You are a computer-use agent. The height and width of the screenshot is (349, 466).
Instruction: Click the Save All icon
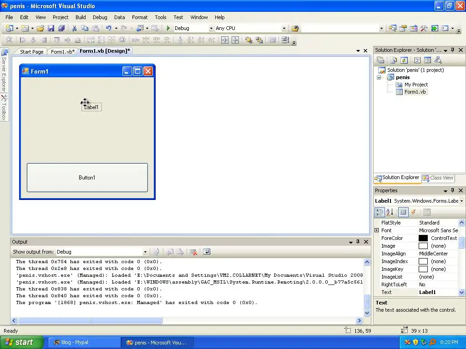[61, 28]
